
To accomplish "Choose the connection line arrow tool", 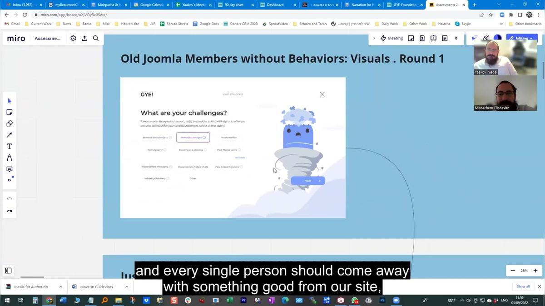I will (x=10, y=135).
